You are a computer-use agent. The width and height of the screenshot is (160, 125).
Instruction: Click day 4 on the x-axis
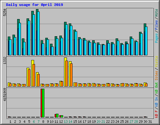24,122
